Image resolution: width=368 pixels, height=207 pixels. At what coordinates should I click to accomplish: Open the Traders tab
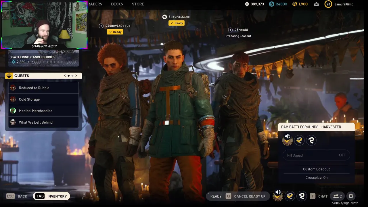tap(95, 4)
